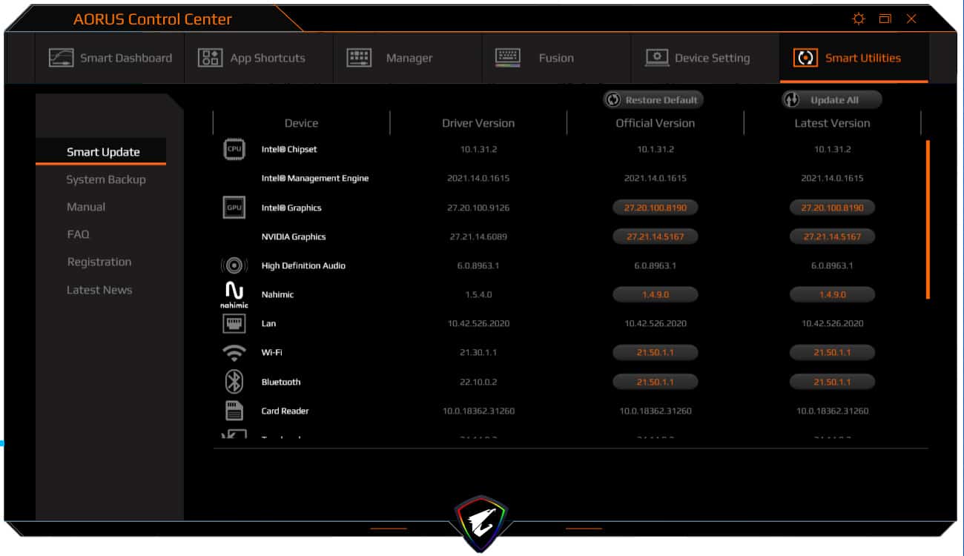
Task: Click the GPU icon beside Intel Graphics
Action: [234, 208]
